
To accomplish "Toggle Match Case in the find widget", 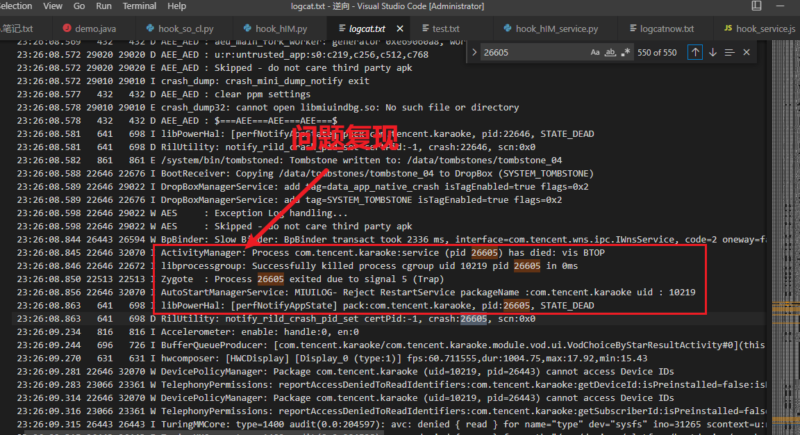I will point(595,52).
